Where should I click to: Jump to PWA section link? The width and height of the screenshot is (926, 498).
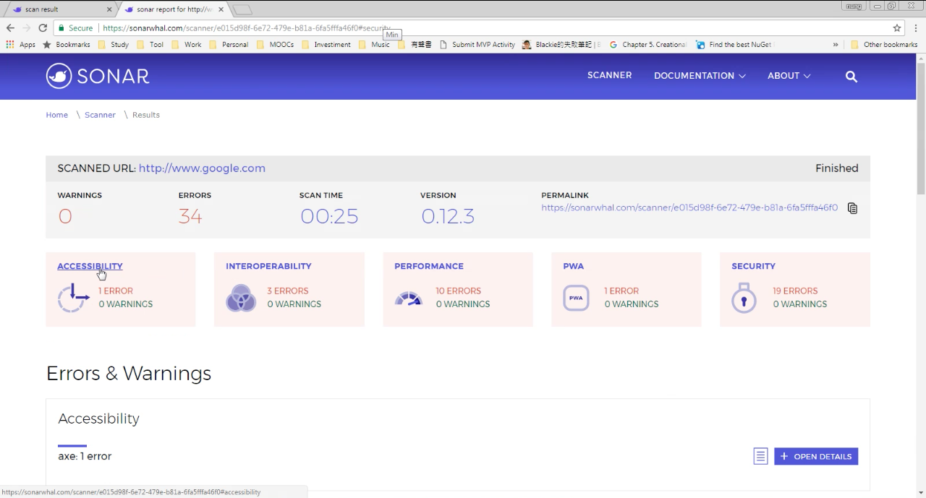pyautogui.click(x=574, y=266)
